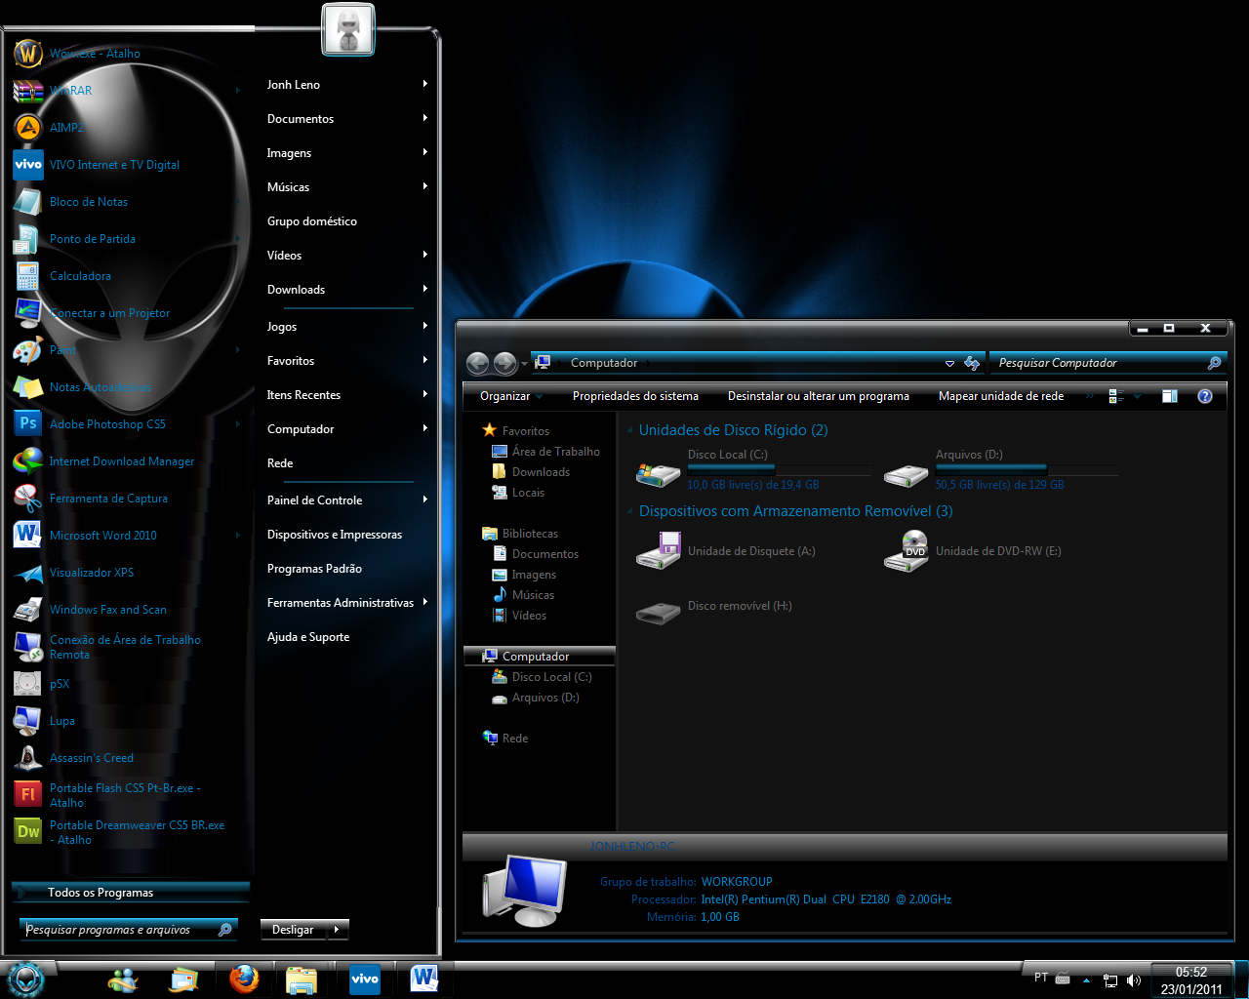Launch the pSX emulator icon
The width and height of the screenshot is (1249, 999).
tap(27, 684)
